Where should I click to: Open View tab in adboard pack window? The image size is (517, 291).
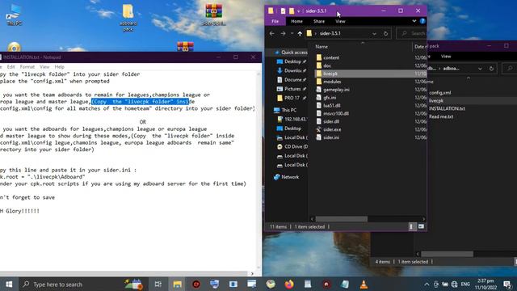coord(446,57)
